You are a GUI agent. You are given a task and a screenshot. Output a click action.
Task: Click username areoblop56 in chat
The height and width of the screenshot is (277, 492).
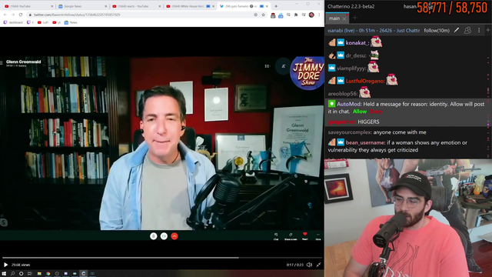343,94
